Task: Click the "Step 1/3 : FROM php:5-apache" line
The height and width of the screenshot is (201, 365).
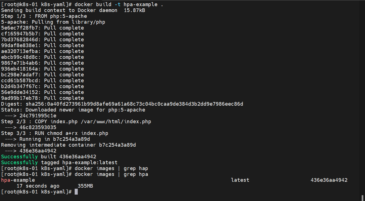Action: tap(44, 16)
